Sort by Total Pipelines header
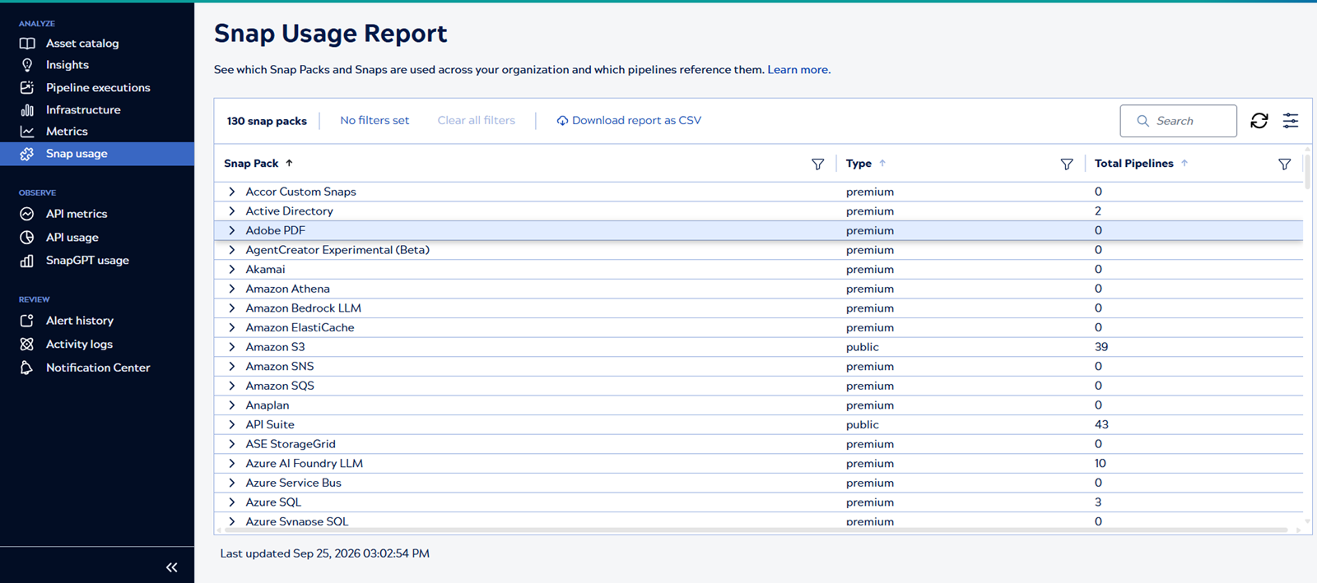This screenshot has width=1317, height=583. coord(1133,164)
